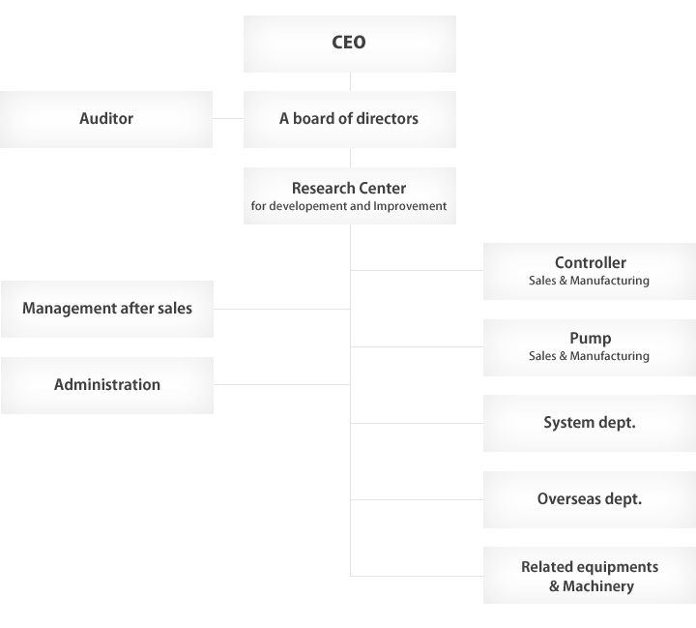Click the Overseas dept. box
Viewport: 696px width, 628px height.
click(x=590, y=500)
